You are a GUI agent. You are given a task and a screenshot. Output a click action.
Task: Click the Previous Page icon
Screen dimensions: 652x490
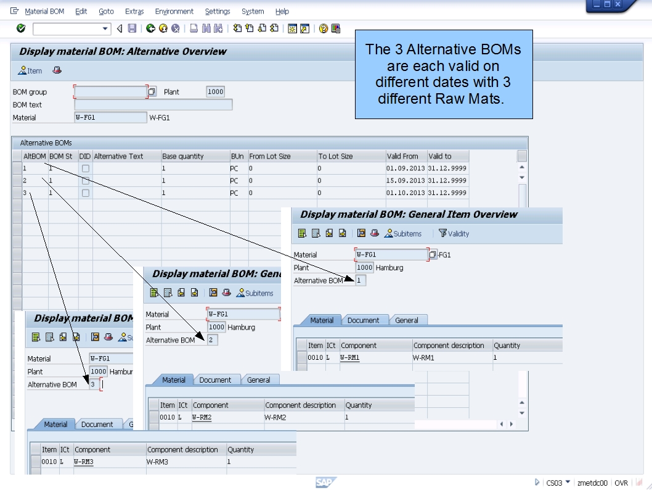[x=250, y=28]
